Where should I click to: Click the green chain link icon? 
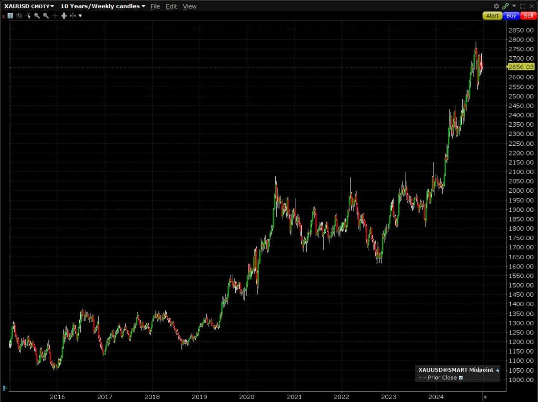(x=505, y=6)
